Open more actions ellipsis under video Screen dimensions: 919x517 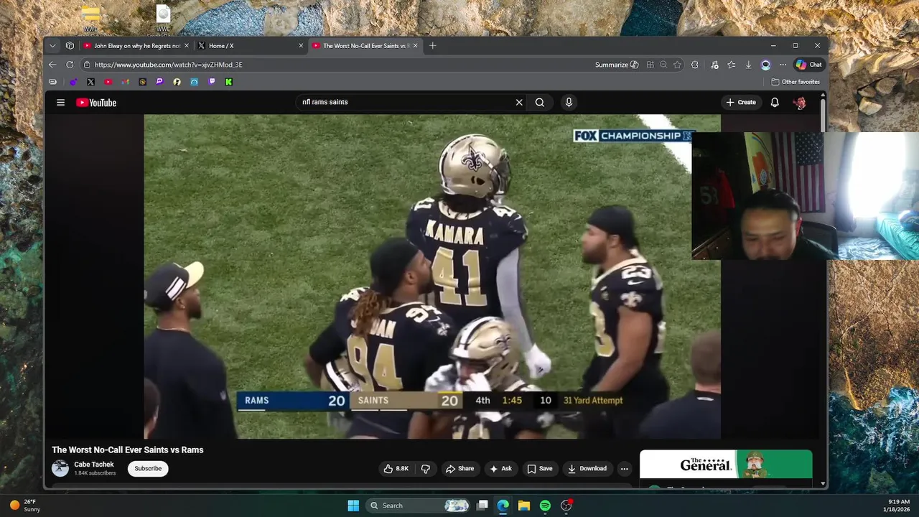[624, 469]
